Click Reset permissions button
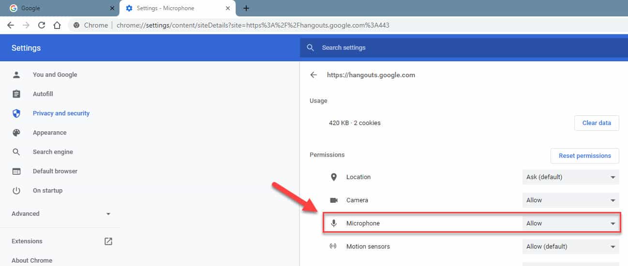This screenshot has height=266, width=628. pos(584,156)
